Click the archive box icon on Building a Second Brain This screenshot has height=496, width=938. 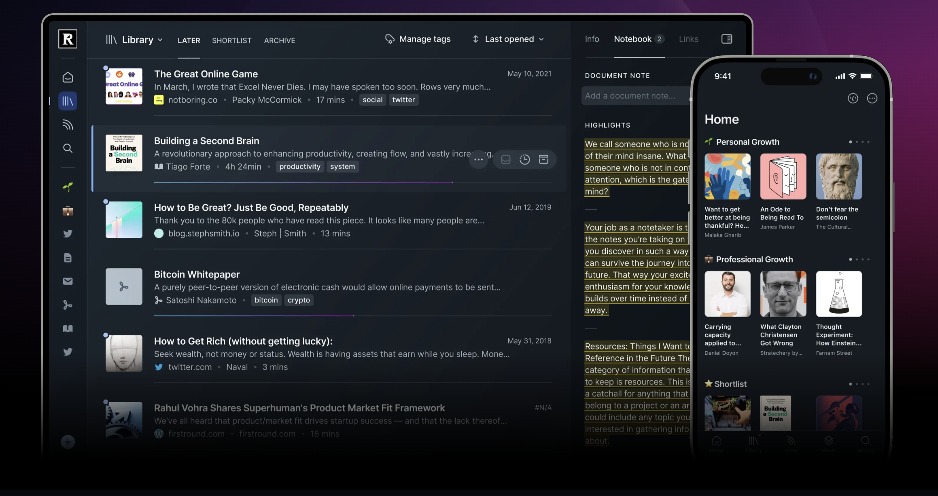tap(543, 159)
